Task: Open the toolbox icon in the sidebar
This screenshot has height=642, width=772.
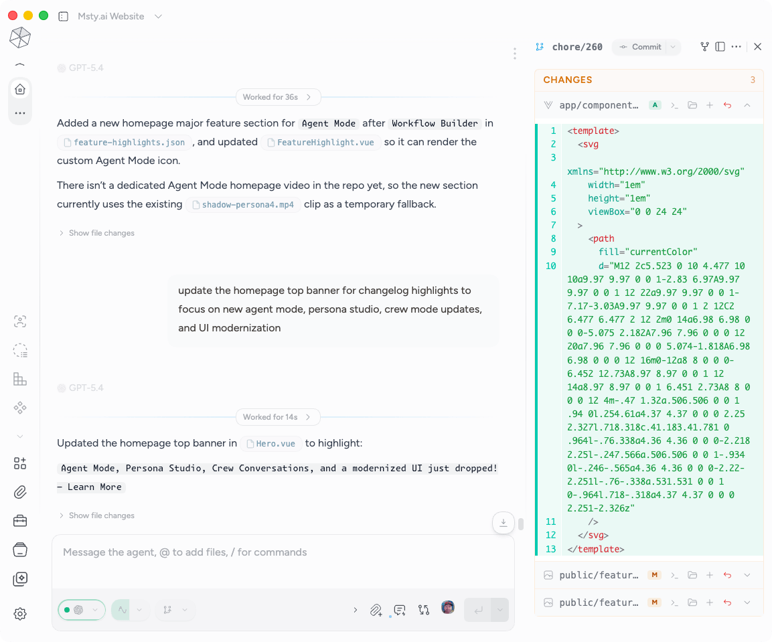Action: pyautogui.click(x=20, y=521)
